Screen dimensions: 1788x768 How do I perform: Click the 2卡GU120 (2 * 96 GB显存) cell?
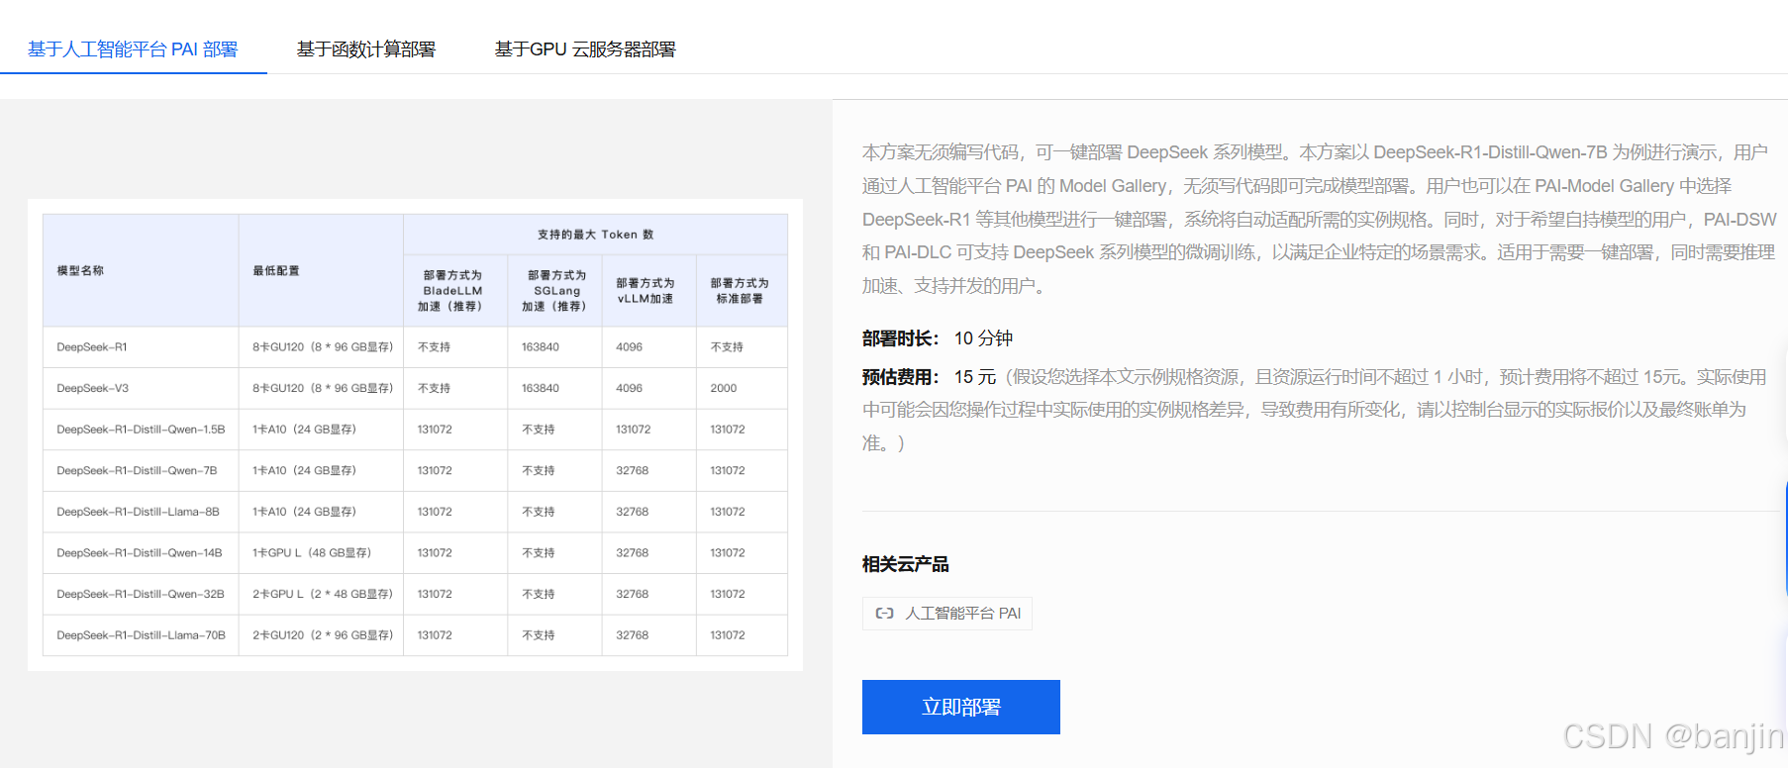click(x=323, y=635)
